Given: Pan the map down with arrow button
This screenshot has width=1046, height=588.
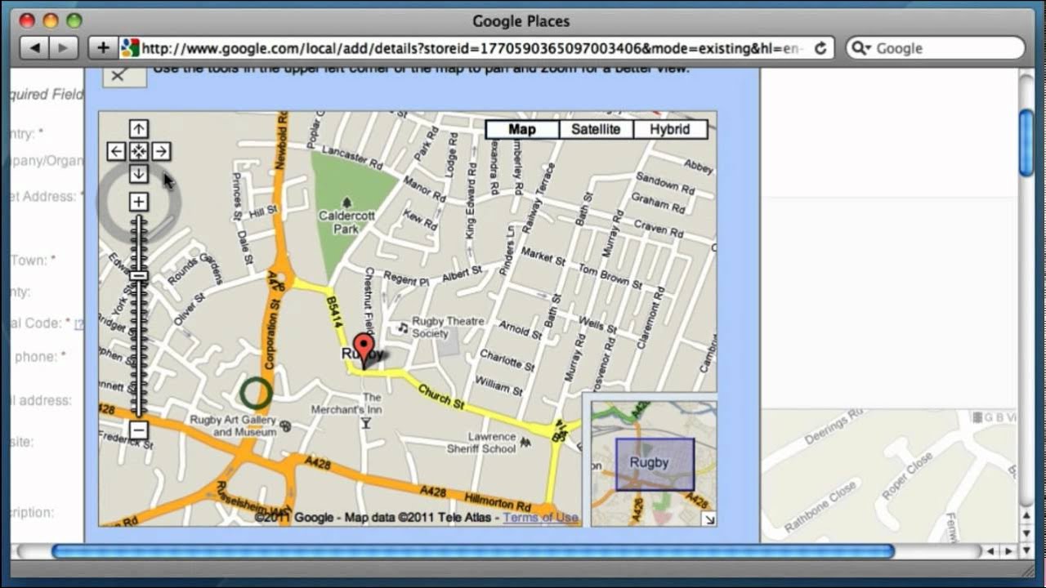Looking at the screenshot, I should point(138,174).
